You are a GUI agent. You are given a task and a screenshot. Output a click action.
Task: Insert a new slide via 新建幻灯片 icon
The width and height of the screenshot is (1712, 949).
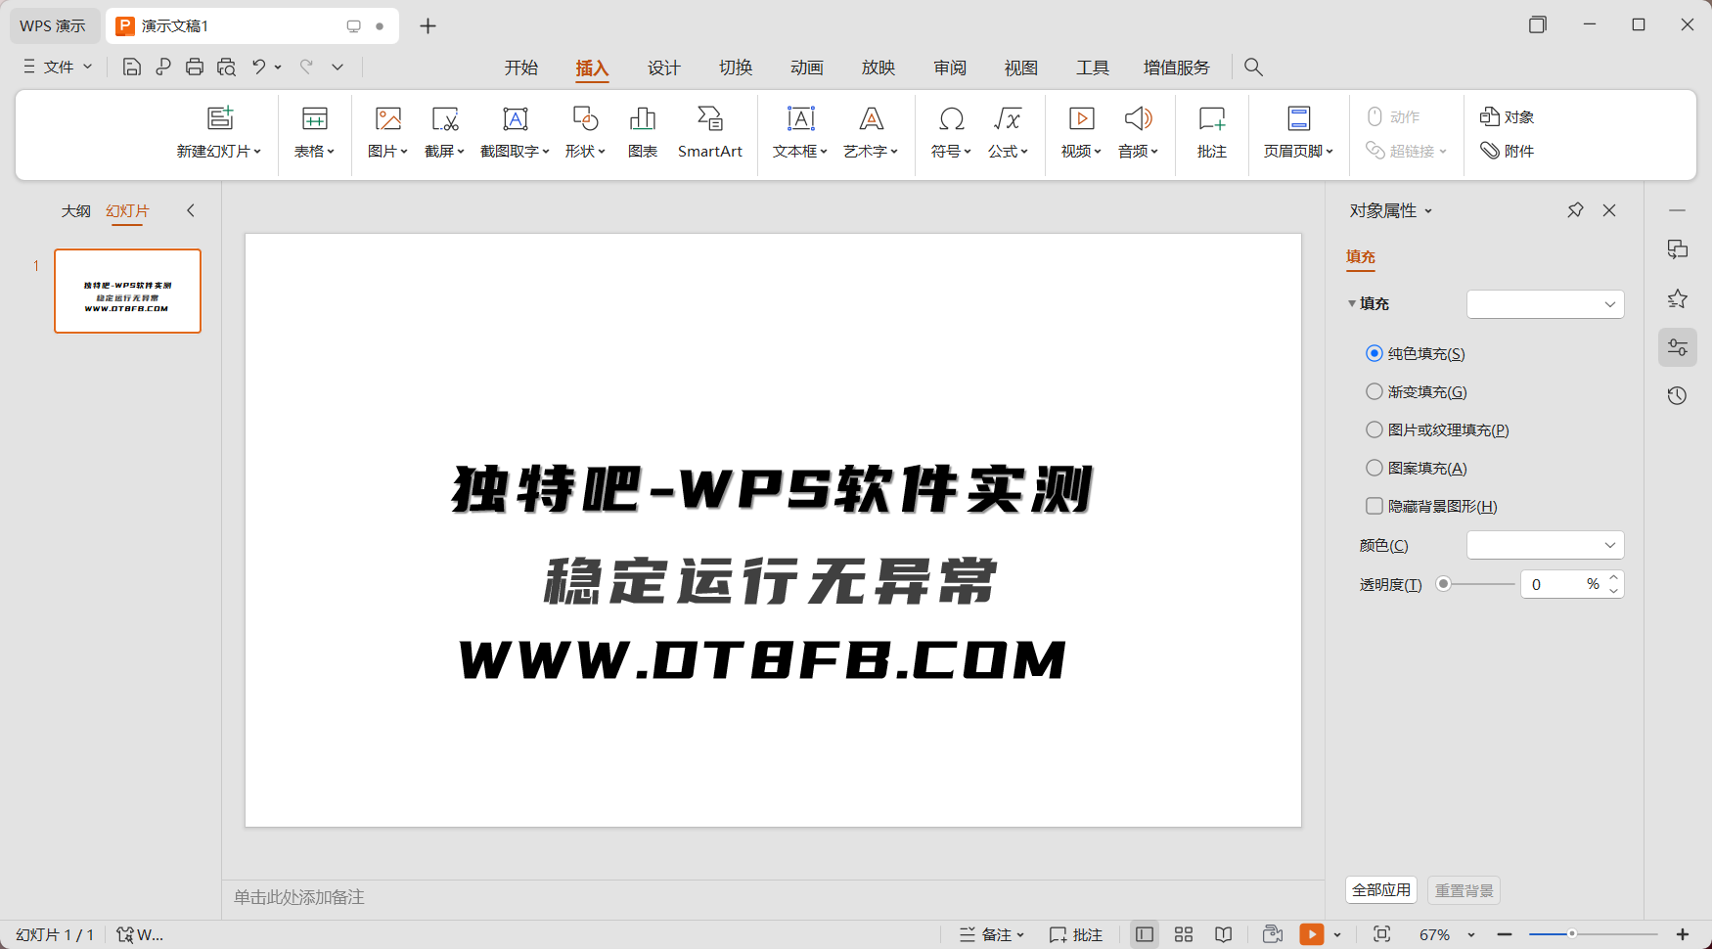click(x=220, y=118)
